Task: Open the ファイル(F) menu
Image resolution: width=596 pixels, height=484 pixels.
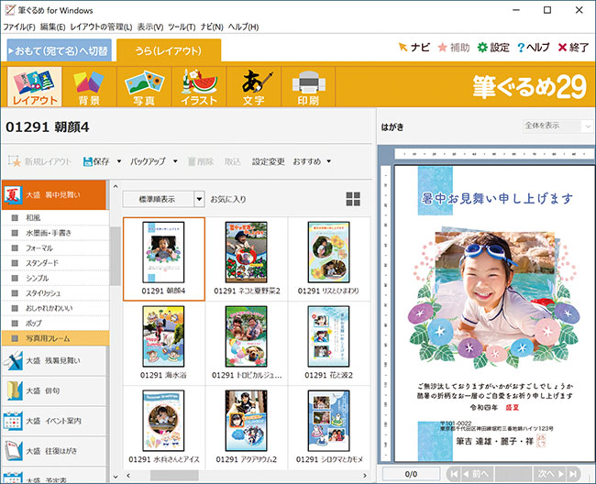Action: click(19, 27)
